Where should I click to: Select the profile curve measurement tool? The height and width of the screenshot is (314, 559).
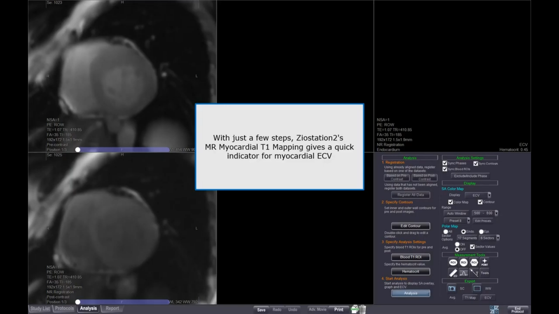point(464,273)
